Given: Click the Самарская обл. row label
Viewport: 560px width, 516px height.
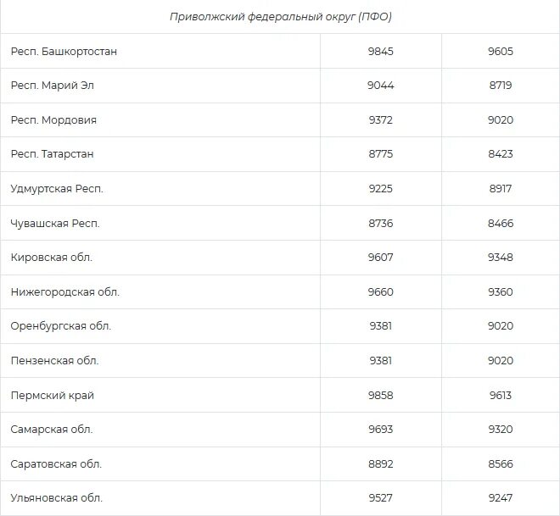Looking at the screenshot, I should (x=52, y=430).
